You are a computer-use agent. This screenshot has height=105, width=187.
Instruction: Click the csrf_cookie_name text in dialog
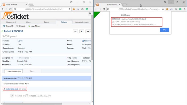(134, 25)
